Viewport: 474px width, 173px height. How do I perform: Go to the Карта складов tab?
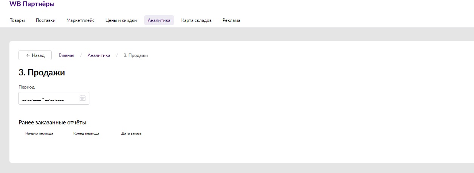tap(196, 20)
